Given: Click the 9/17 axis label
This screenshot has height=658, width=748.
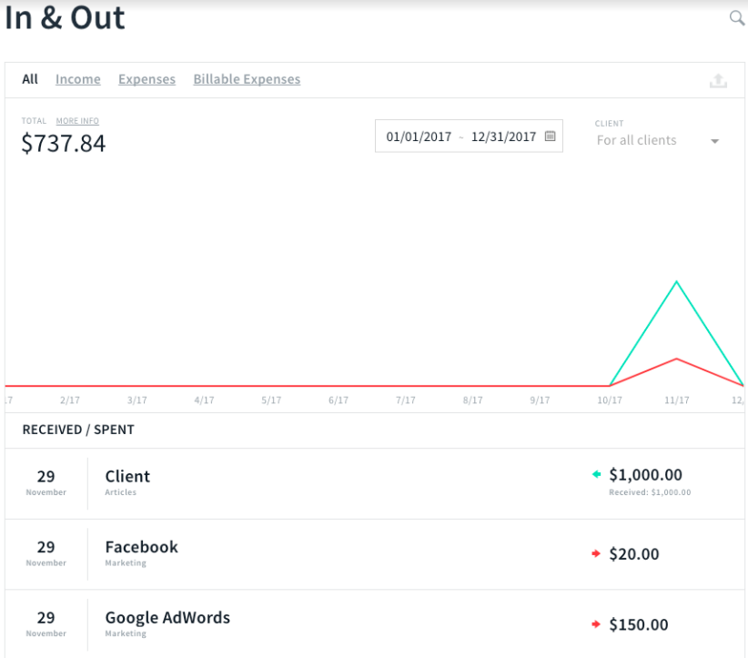Looking at the screenshot, I should [540, 400].
